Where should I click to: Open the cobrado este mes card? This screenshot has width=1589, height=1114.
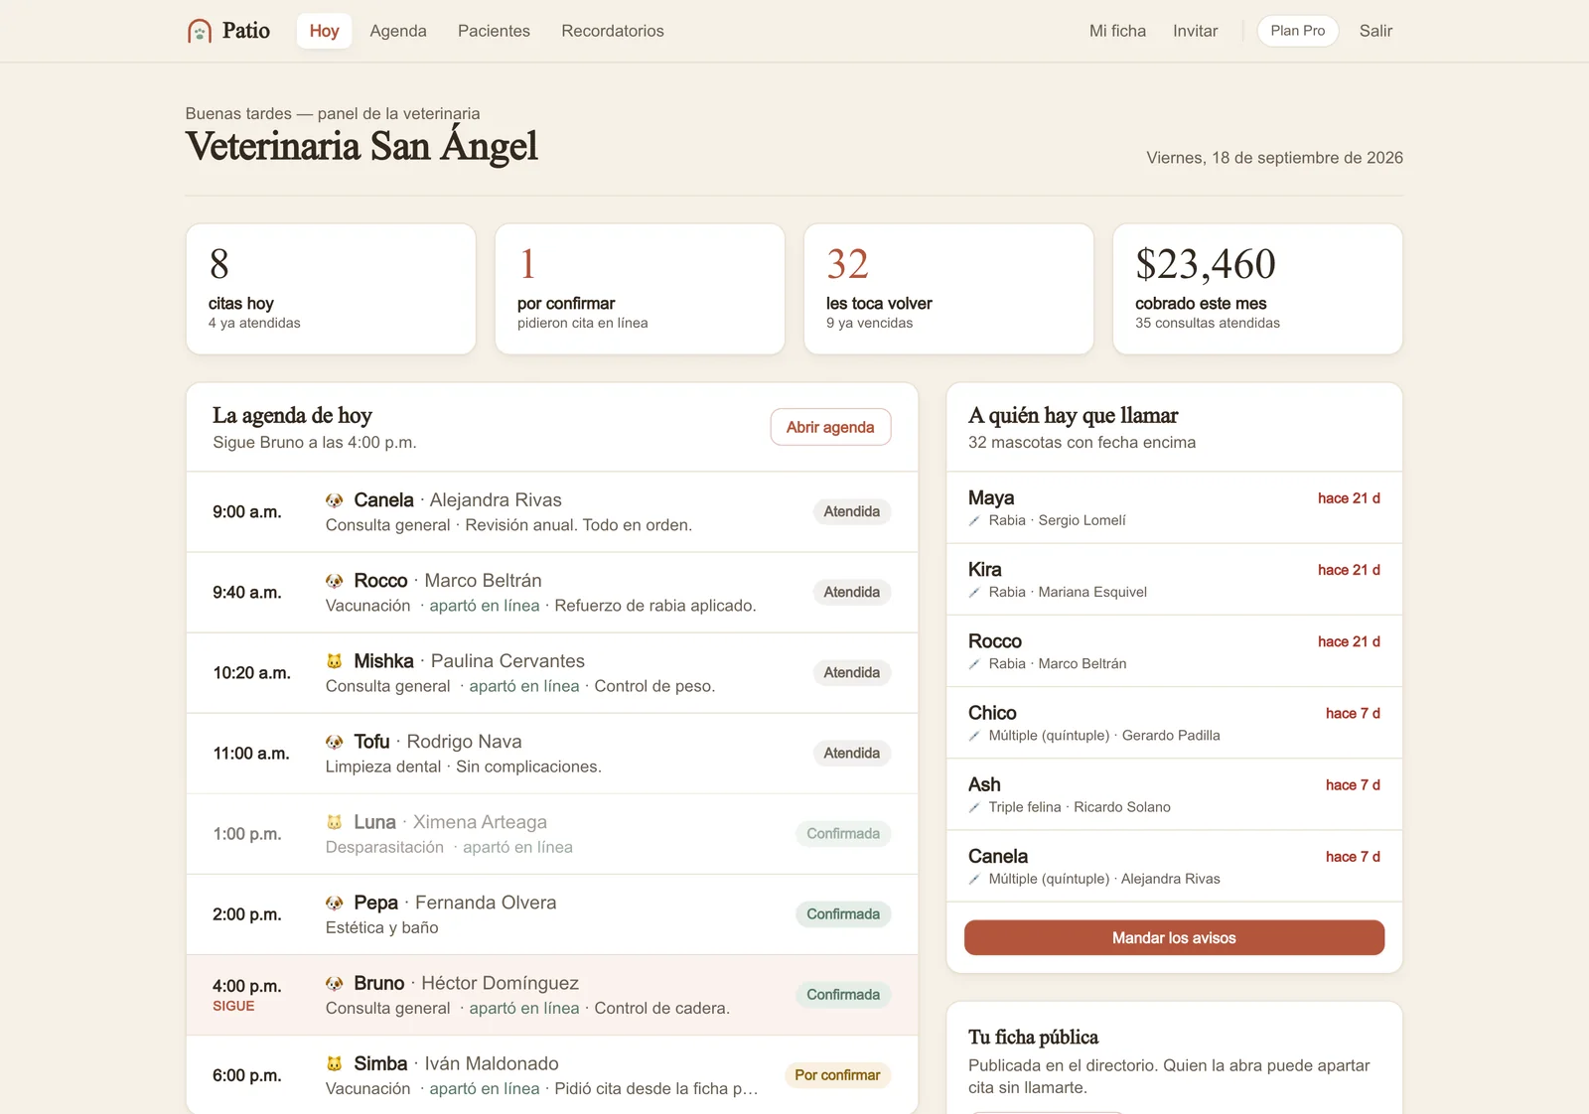point(1257,289)
